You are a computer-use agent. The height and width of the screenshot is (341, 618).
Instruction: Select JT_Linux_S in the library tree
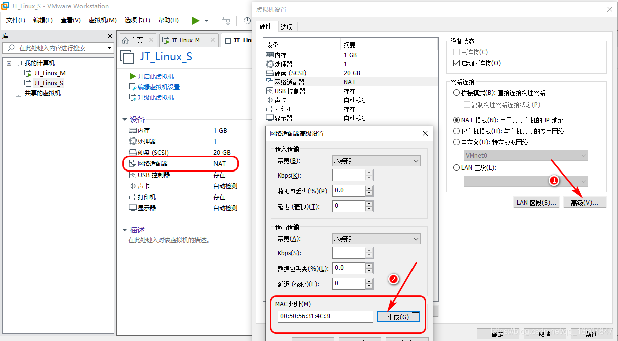pyautogui.click(x=49, y=83)
